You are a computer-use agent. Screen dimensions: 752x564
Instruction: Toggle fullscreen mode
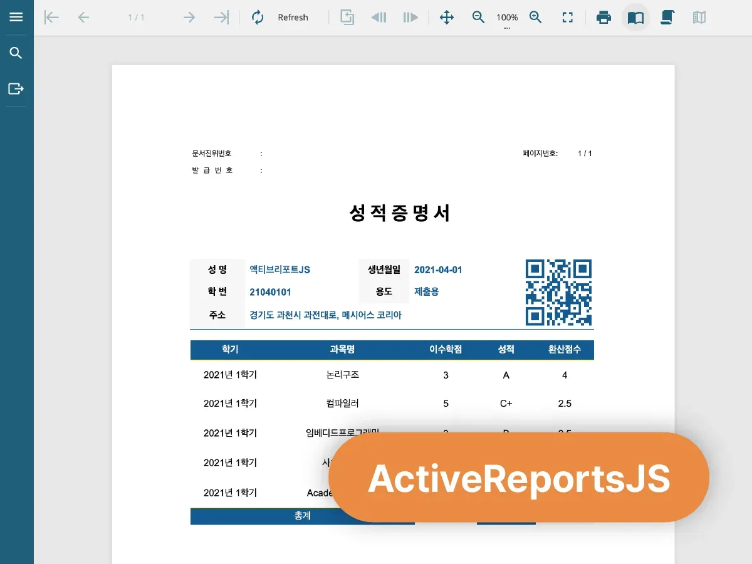tap(568, 18)
